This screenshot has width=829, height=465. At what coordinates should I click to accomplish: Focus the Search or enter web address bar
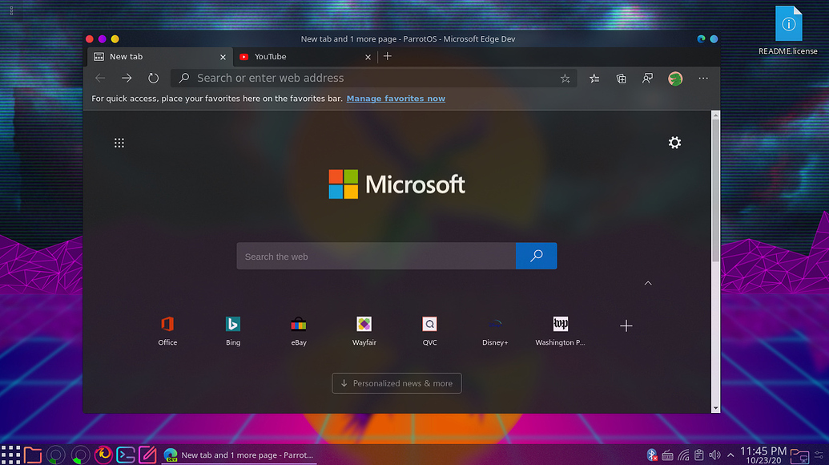click(x=373, y=79)
